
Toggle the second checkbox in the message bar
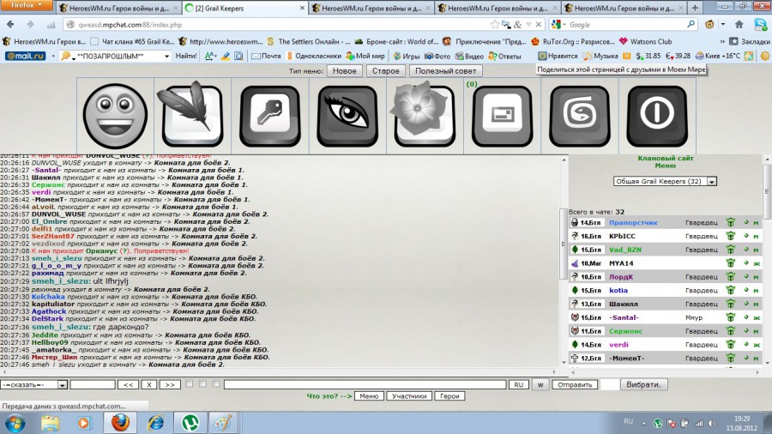tap(203, 384)
